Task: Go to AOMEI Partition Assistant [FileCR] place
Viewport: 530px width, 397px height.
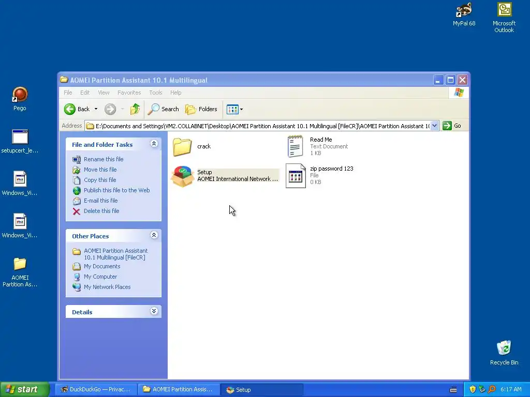Action: point(115,254)
